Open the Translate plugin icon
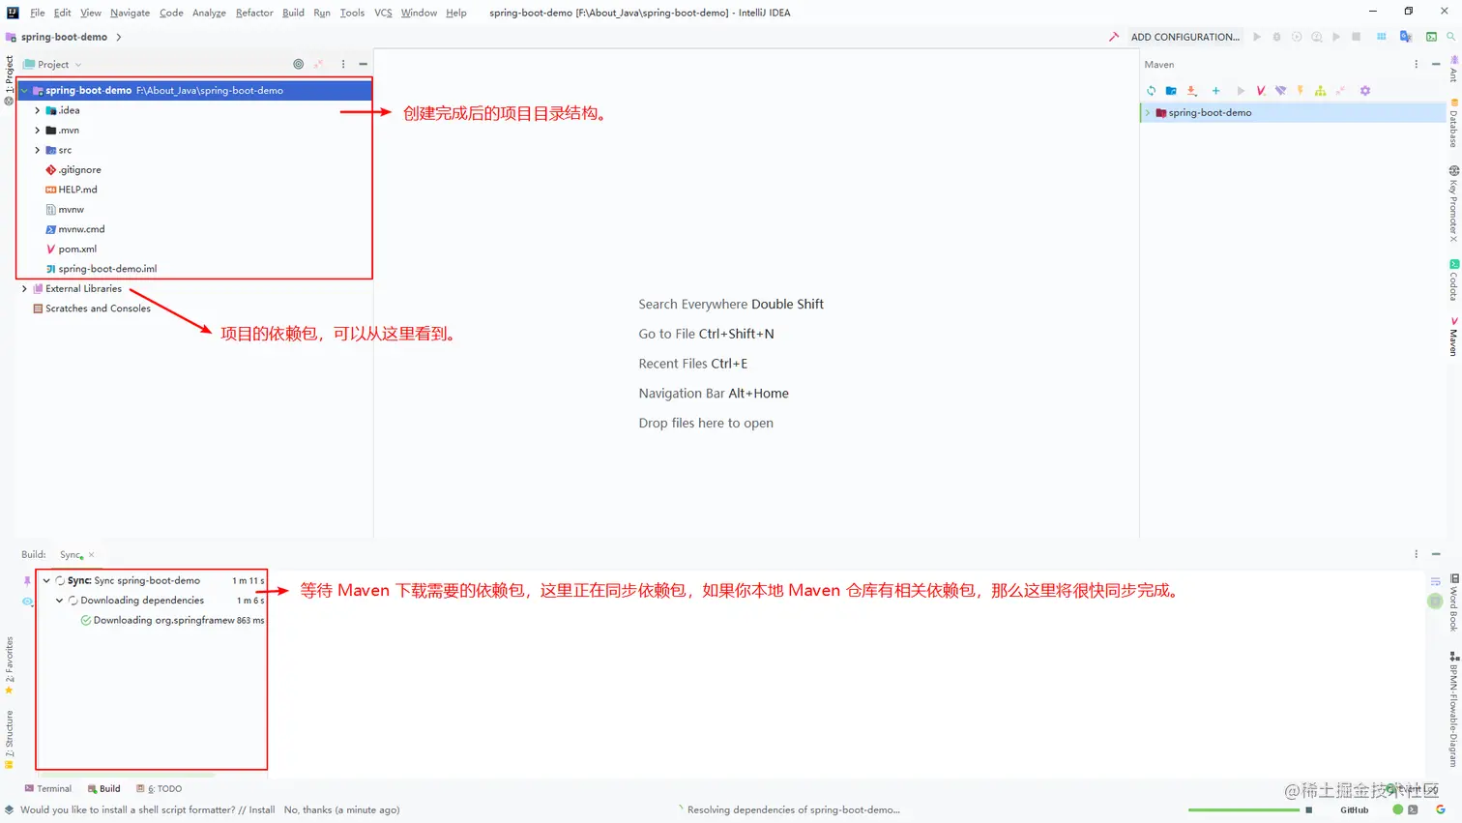This screenshot has height=823, width=1462. pos(1406,37)
